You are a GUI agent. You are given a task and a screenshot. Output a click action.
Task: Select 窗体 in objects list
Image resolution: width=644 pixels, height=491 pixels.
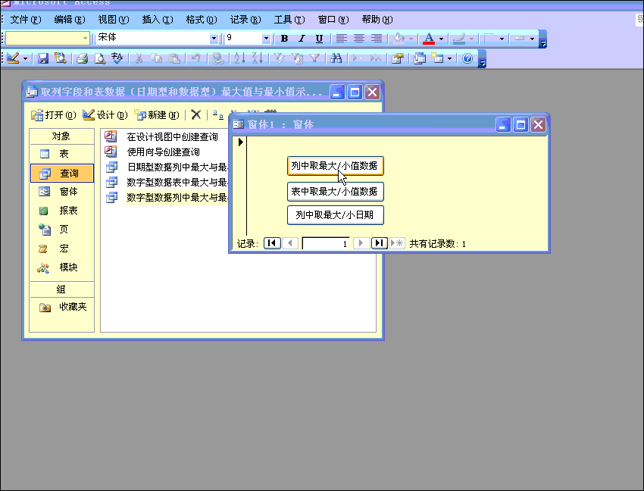click(62, 192)
